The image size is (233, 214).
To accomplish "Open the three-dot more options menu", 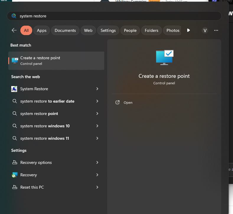I will coord(216,30).
